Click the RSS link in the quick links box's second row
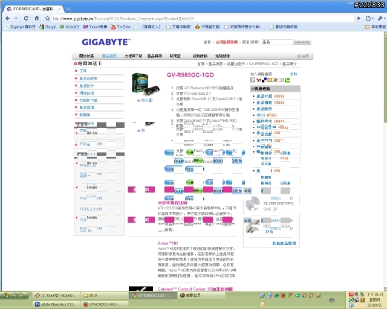 pyautogui.click(x=279, y=103)
